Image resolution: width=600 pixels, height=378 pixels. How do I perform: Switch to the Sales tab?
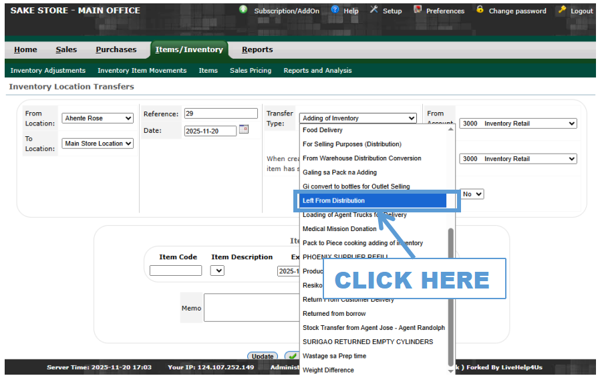(66, 49)
